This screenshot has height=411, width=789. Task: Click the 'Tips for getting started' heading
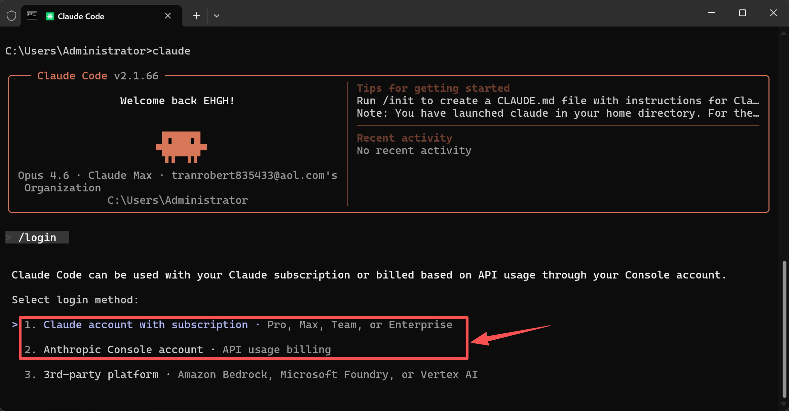pyautogui.click(x=433, y=88)
